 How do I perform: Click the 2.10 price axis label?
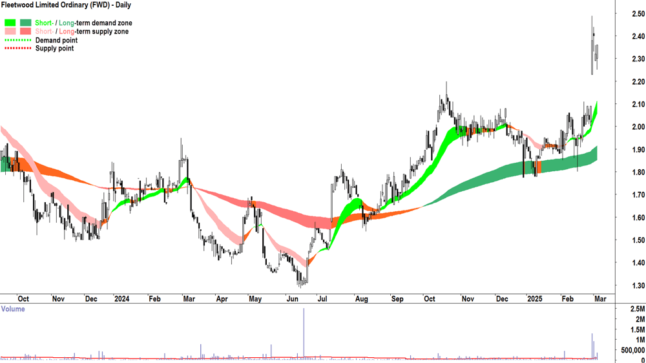(638, 104)
